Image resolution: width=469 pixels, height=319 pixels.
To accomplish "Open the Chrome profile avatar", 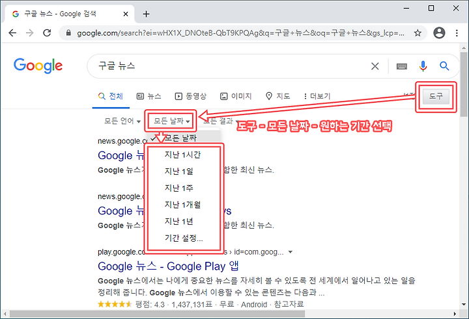I will tap(439, 33).
